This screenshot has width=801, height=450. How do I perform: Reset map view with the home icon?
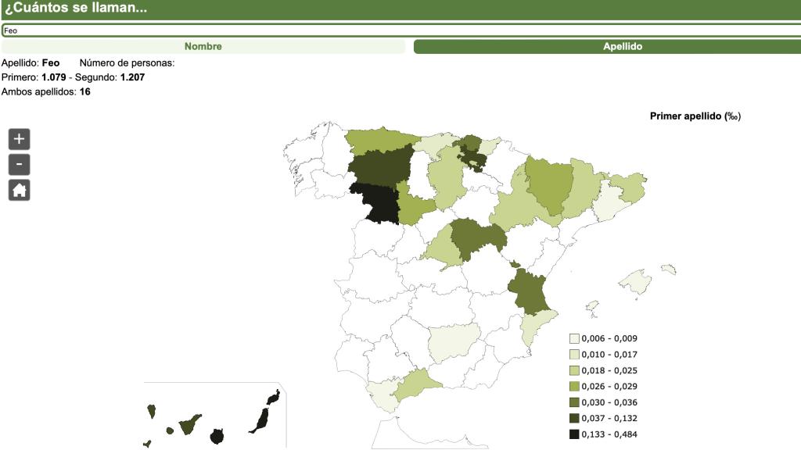click(19, 190)
